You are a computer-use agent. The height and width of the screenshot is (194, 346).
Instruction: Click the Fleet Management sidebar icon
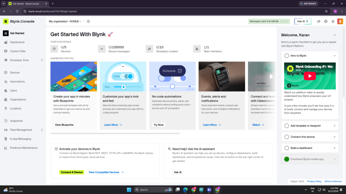tap(6, 130)
